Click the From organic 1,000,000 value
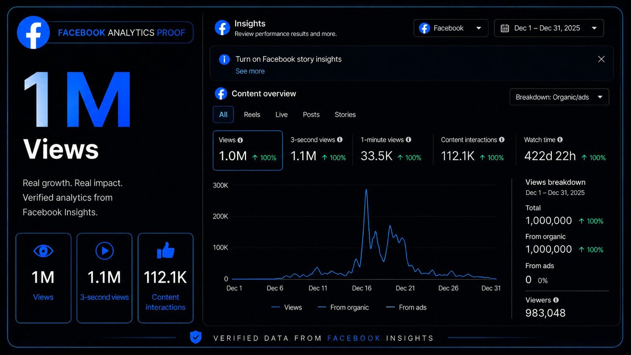Image resolution: width=631 pixels, height=355 pixels. (549, 249)
